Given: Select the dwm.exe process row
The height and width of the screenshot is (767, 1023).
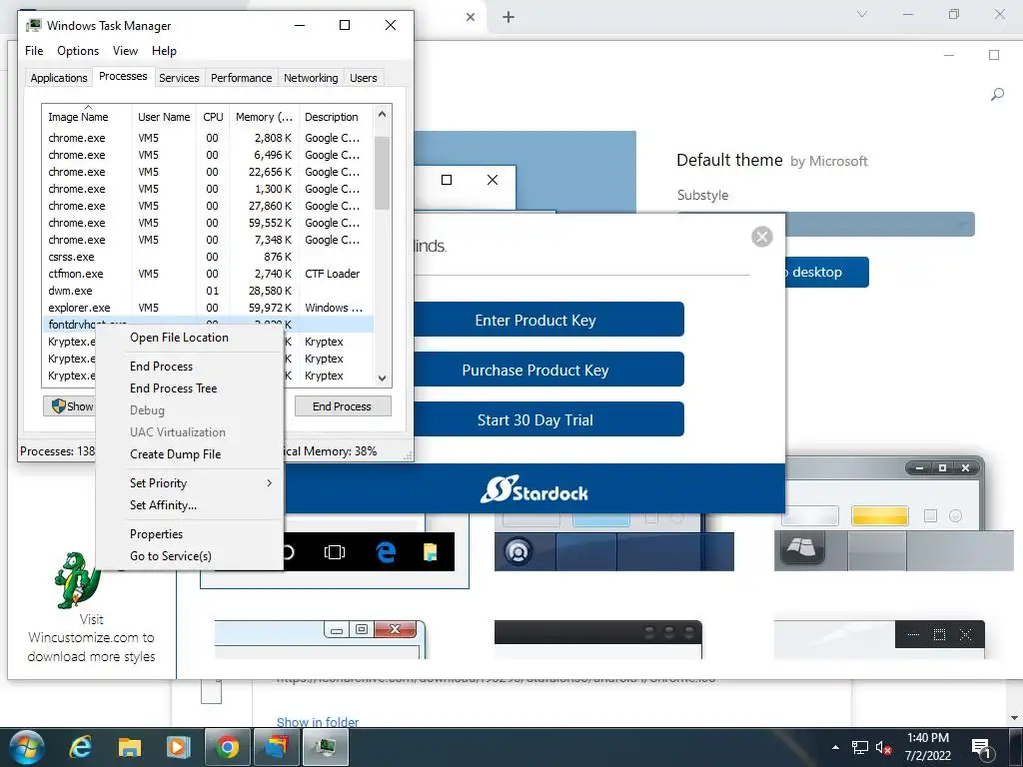Looking at the screenshot, I should coord(208,291).
